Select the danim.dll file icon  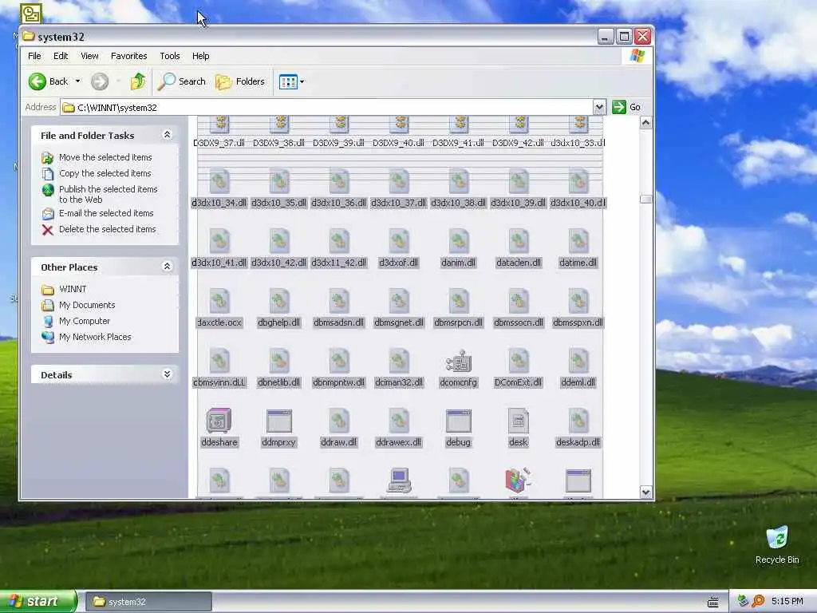[x=459, y=241]
